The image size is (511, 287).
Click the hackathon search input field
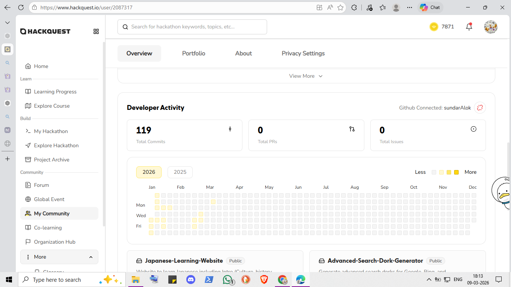[x=192, y=27]
